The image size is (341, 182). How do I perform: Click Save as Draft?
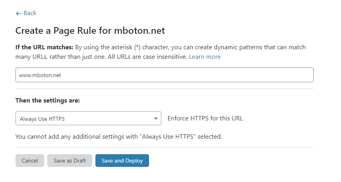point(70,161)
